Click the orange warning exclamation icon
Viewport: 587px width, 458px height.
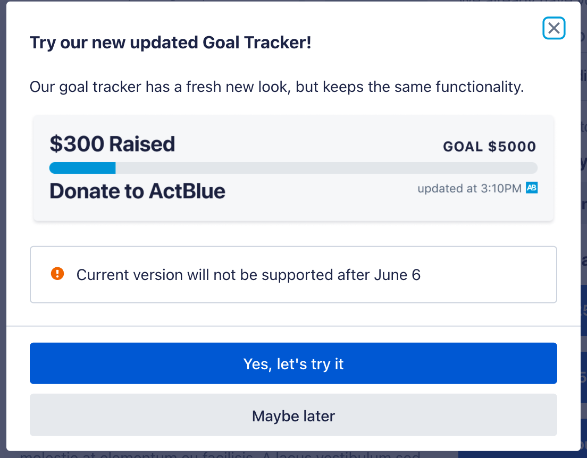(x=57, y=274)
